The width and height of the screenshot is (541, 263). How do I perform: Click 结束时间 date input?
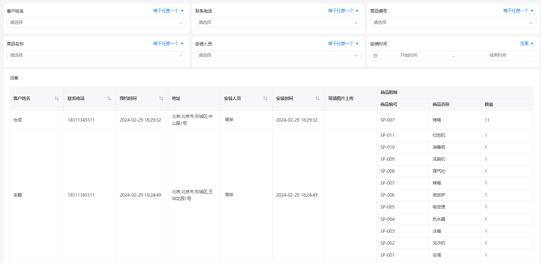498,55
